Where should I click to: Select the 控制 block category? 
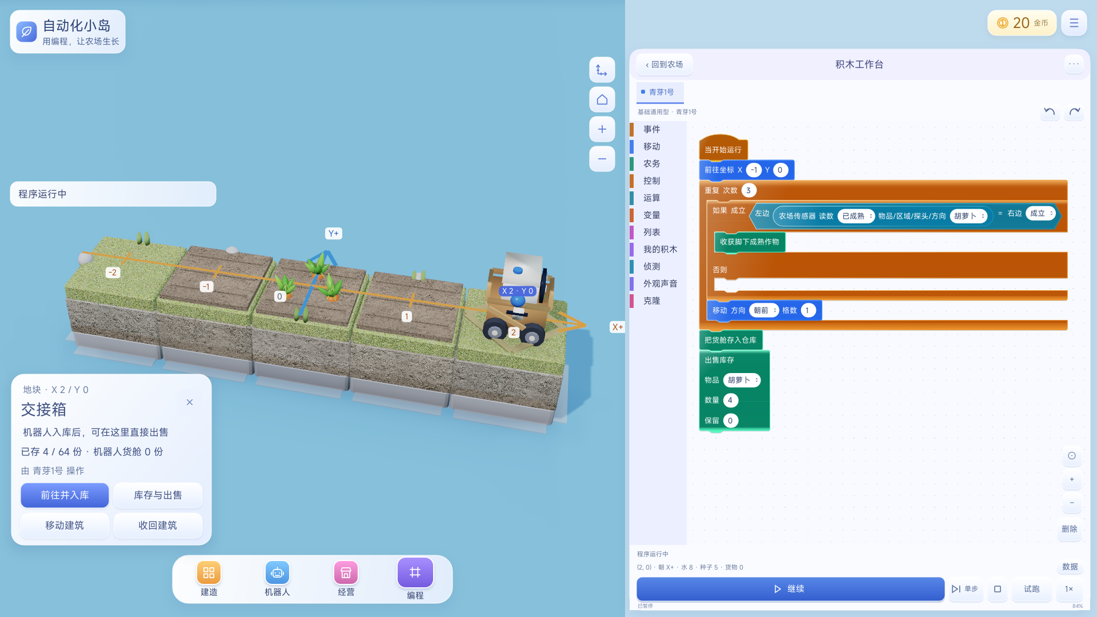point(658,181)
